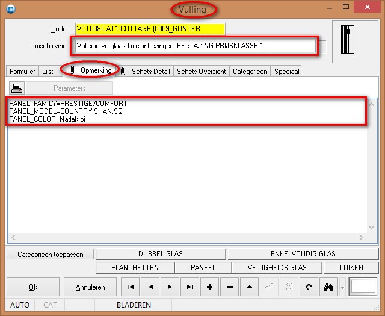This screenshot has width=385, height=316.
Task: Click the up triangle edit button
Action: click(x=250, y=287)
